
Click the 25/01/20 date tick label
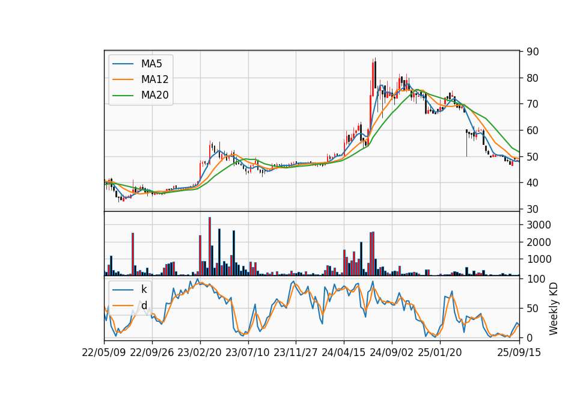click(440, 352)
